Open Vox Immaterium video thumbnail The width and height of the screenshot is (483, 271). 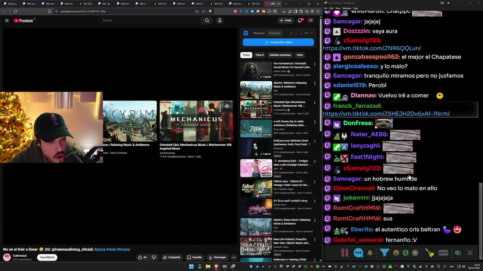256,70
